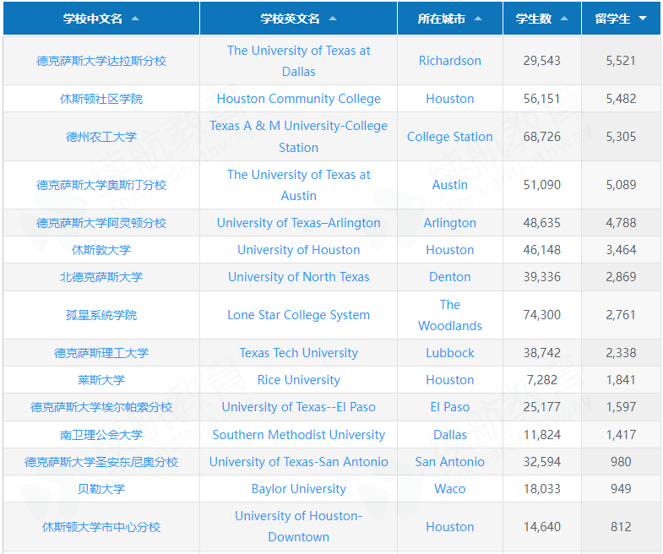Click the 所在城市 column header

tap(450, 19)
